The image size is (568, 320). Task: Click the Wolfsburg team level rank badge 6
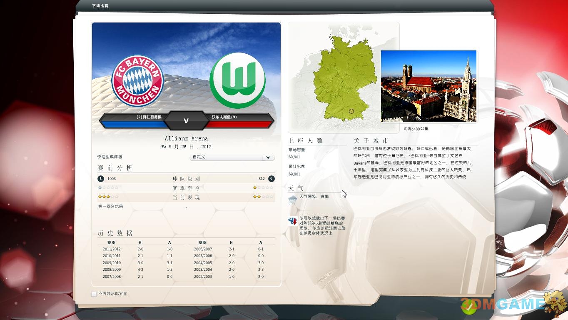271,179
